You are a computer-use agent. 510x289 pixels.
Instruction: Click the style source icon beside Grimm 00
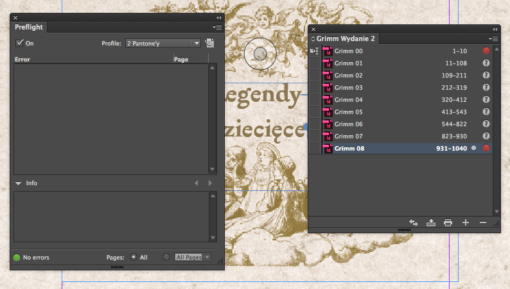[x=314, y=51]
